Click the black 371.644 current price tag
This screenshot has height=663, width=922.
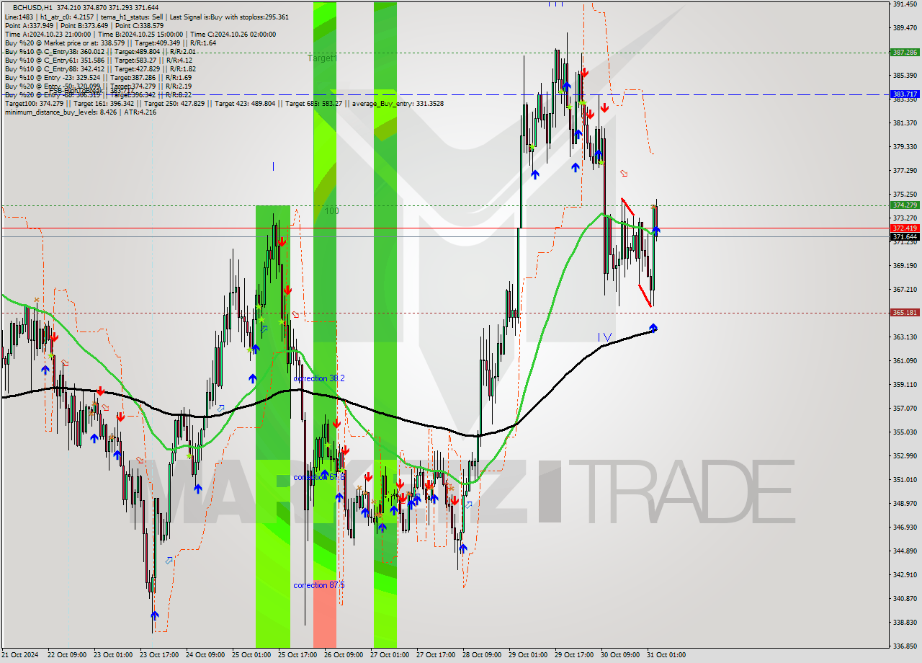coord(905,236)
